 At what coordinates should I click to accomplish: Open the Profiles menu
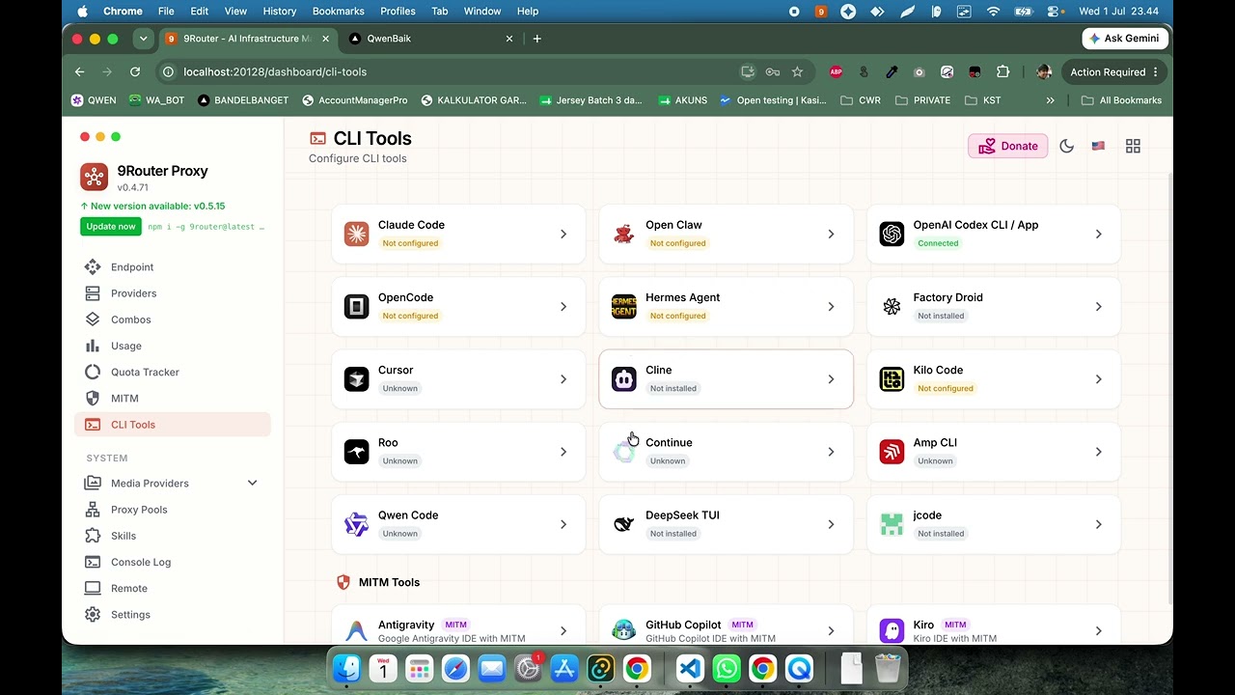click(x=398, y=11)
